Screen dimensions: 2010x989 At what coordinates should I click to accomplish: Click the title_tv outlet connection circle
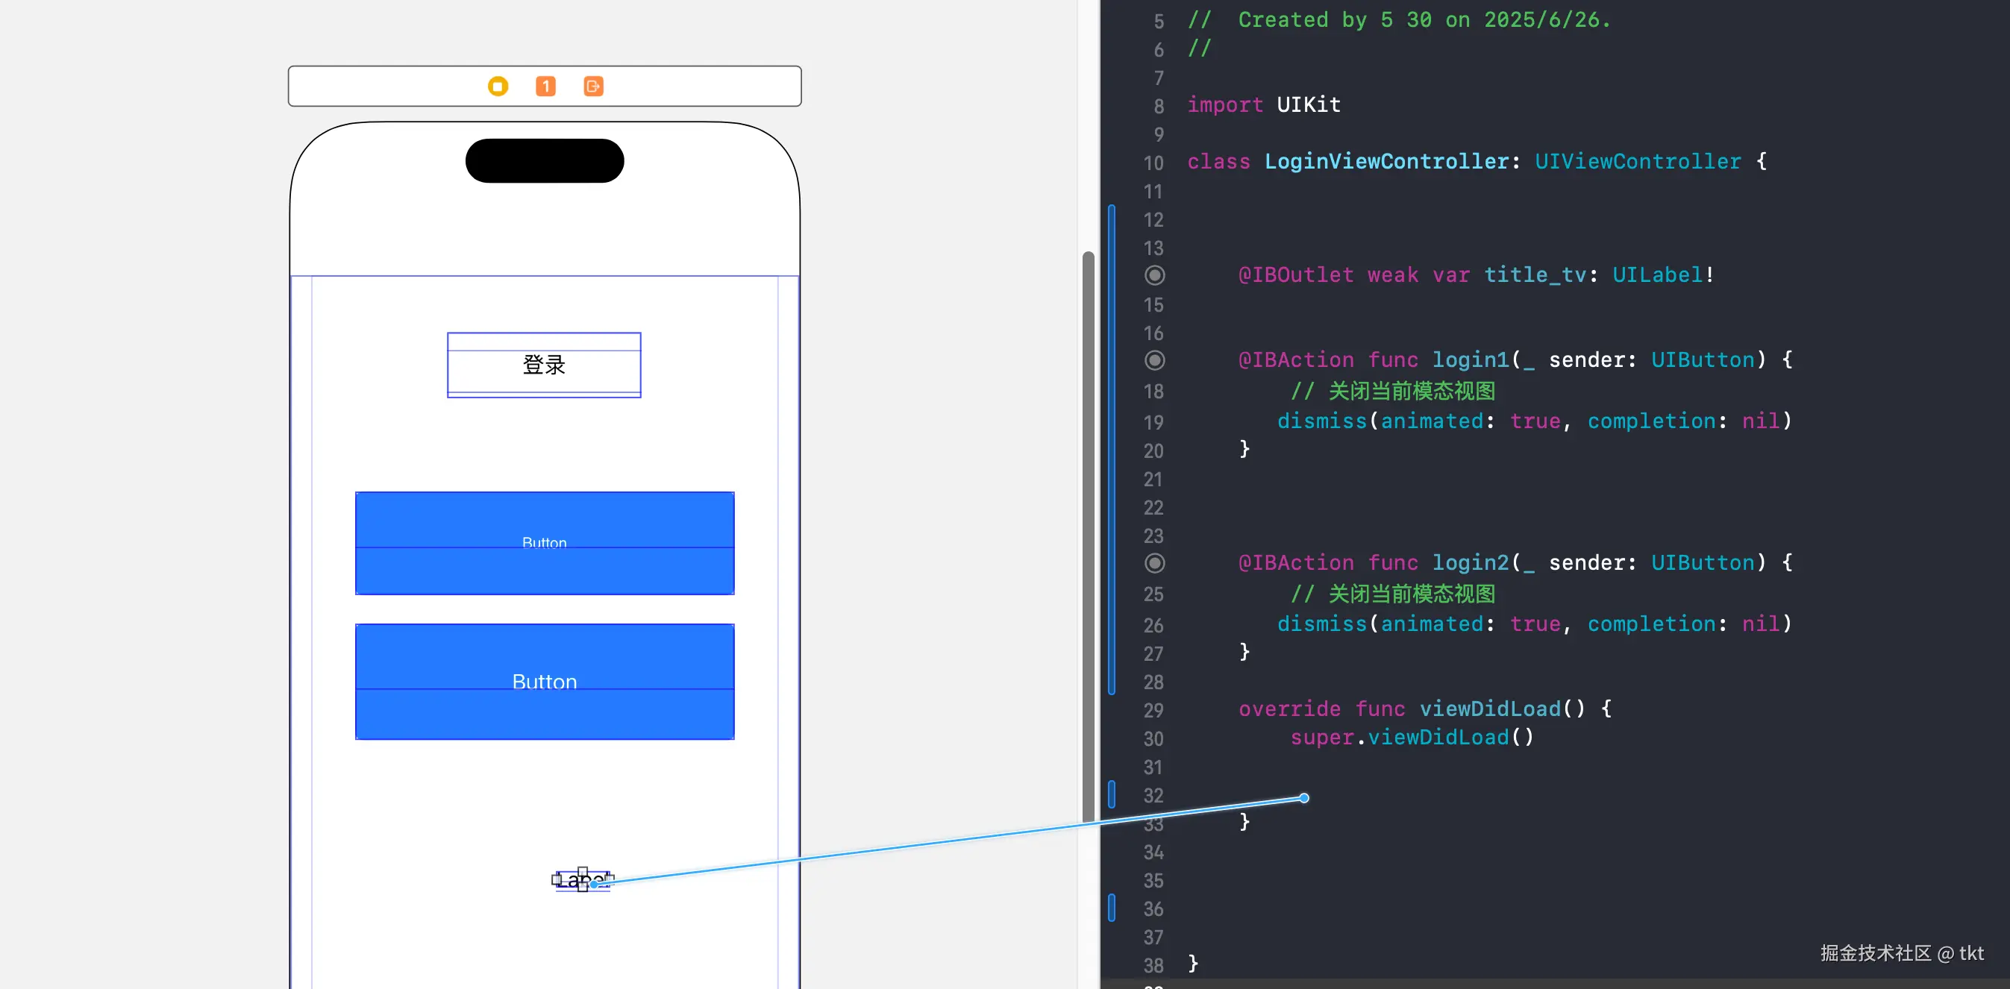coord(1154,275)
